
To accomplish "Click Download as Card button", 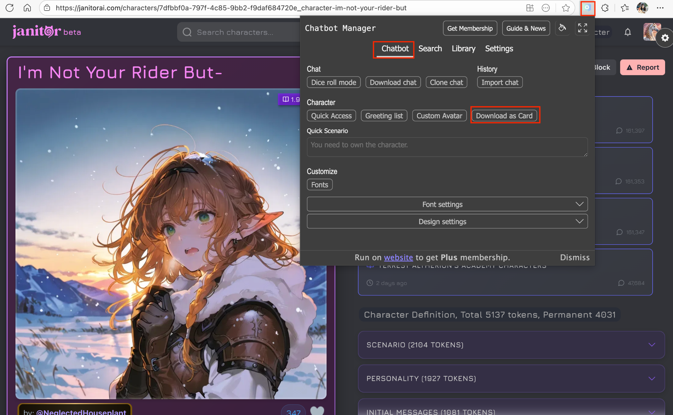I will tap(504, 116).
